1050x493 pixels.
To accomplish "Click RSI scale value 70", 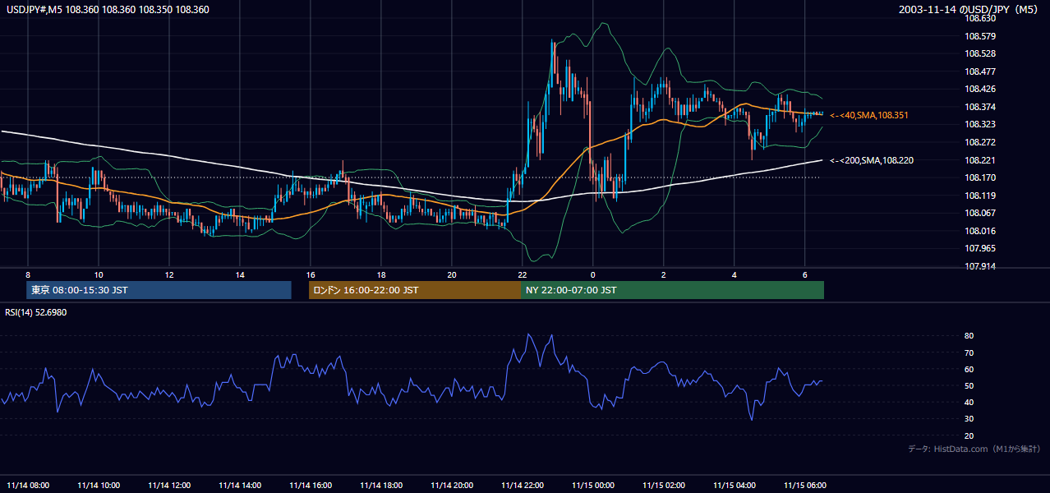I will [969, 352].
